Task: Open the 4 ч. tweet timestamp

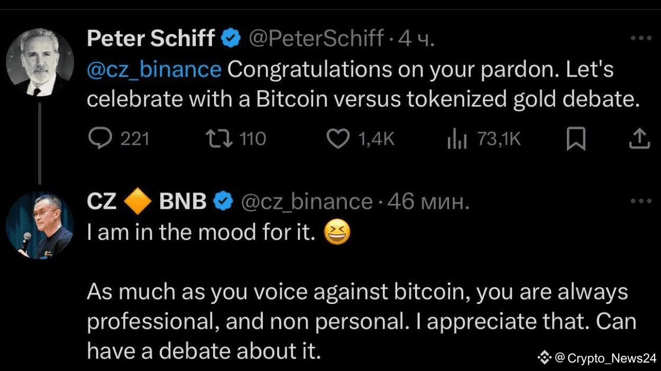Action: tap(416, 38)
